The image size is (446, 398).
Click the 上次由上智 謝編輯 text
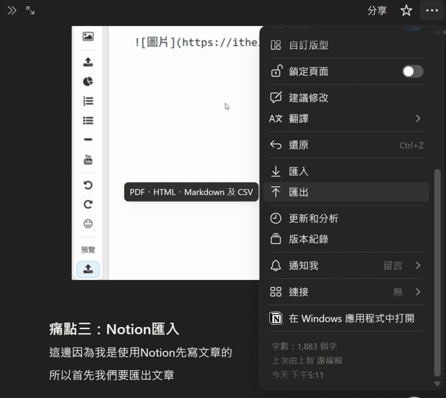click(307, 361)
